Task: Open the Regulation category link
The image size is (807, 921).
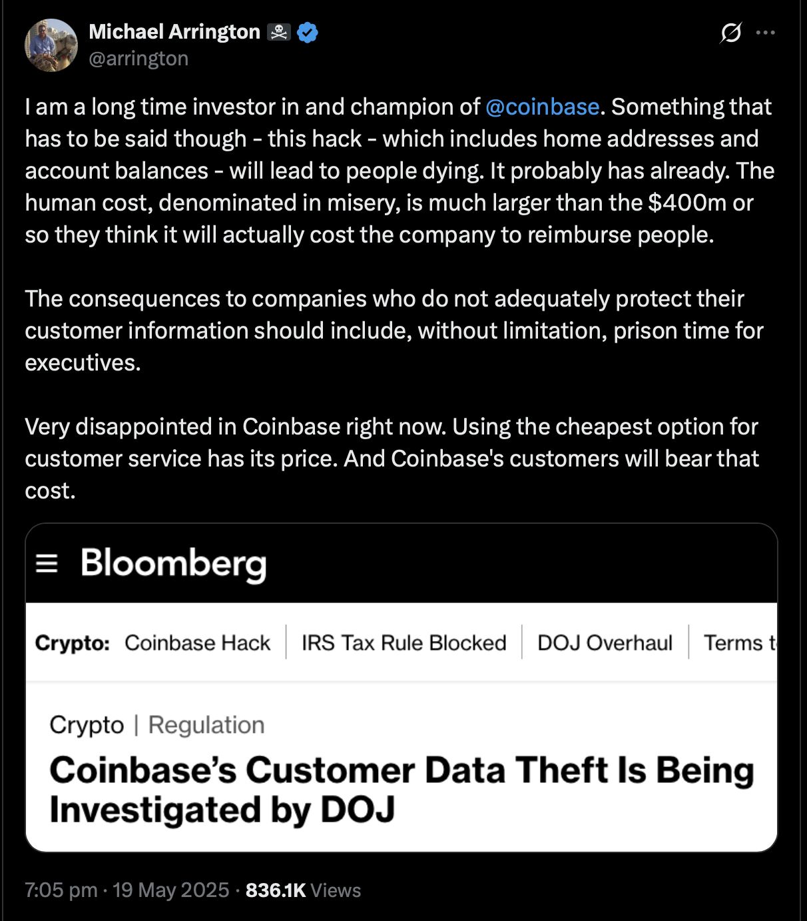Action: coord(206,725)
